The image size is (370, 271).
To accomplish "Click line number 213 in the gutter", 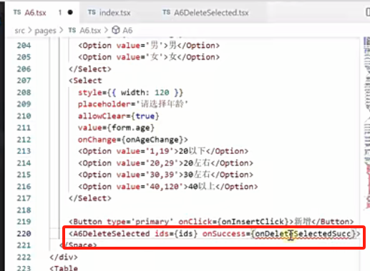I will 24,151.
